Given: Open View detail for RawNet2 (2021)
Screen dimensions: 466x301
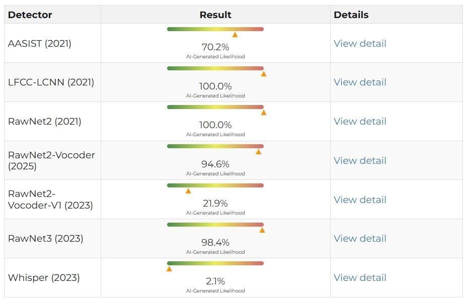Looking at the screenshot, I should 360,122.
